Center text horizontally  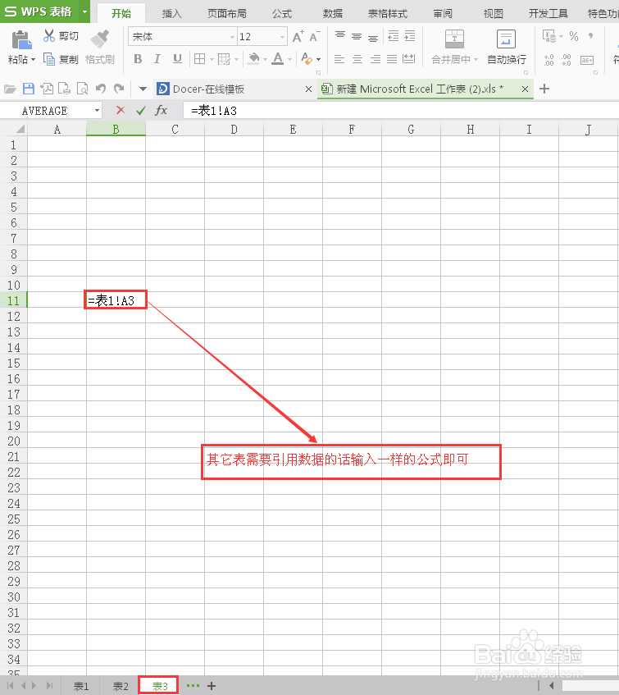357,59
